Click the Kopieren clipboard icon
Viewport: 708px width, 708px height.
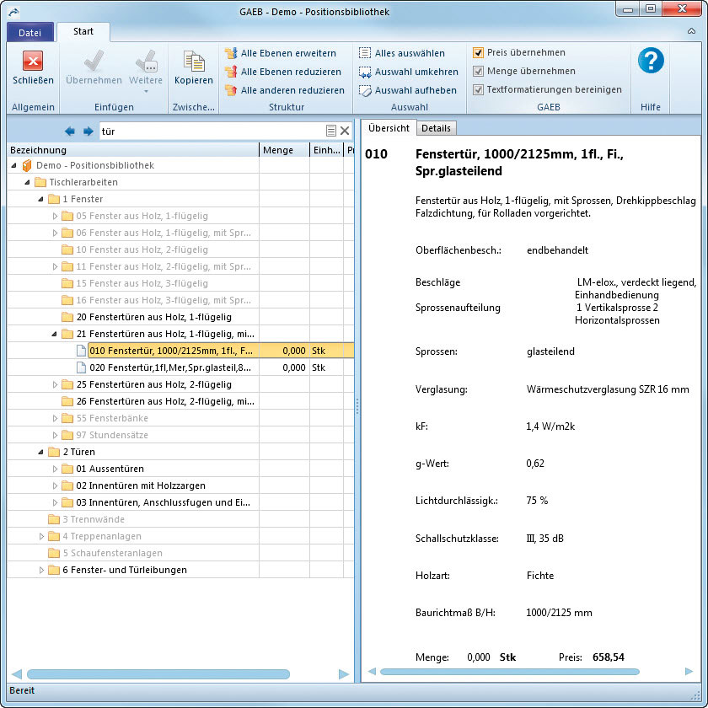click(x=194, y=61)
